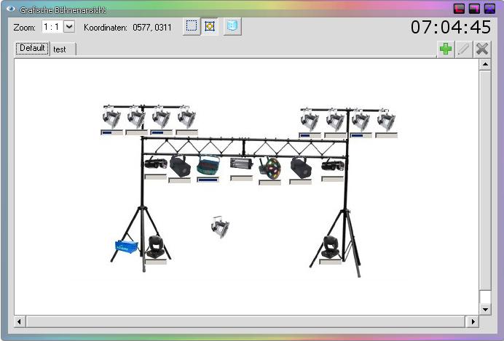Select the moving head beside the fog machine
Screen dimensions: 504x341
[x=155, y=246]
